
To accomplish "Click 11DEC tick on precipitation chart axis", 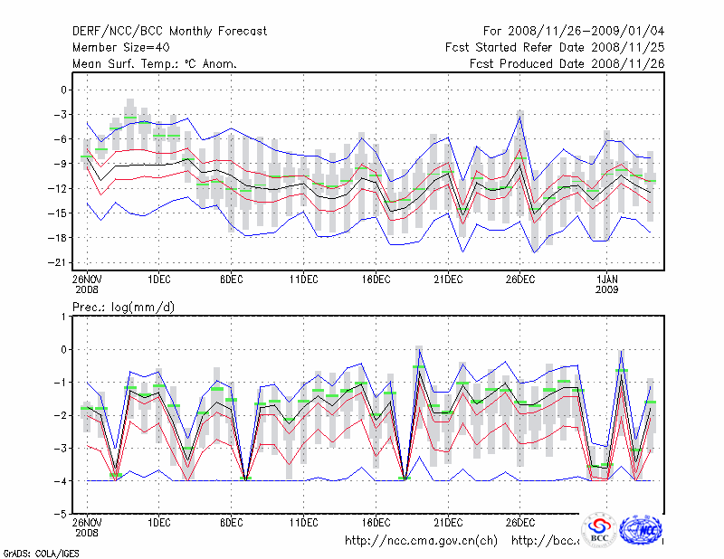I will (x=303, y=522).
